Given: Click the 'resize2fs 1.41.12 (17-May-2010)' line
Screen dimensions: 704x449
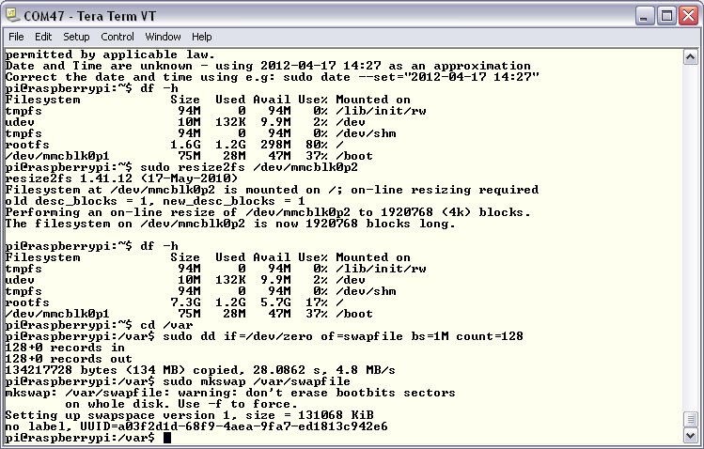Looking at the screenshot, I should pos(121,178).
